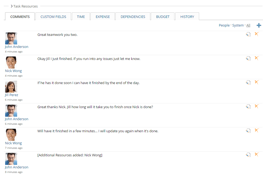Show All comments using the filter

click(248, 25)
